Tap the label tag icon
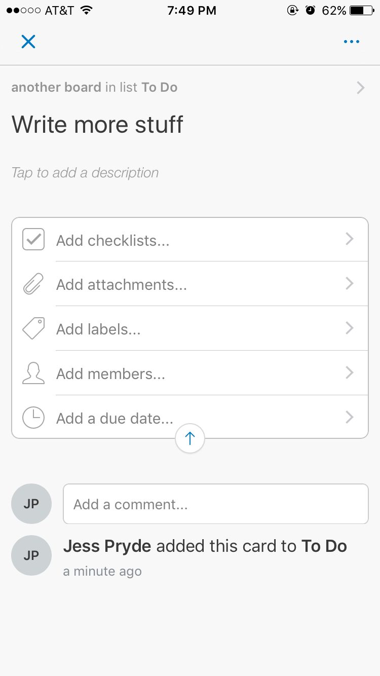 click(x=33, y=328)
